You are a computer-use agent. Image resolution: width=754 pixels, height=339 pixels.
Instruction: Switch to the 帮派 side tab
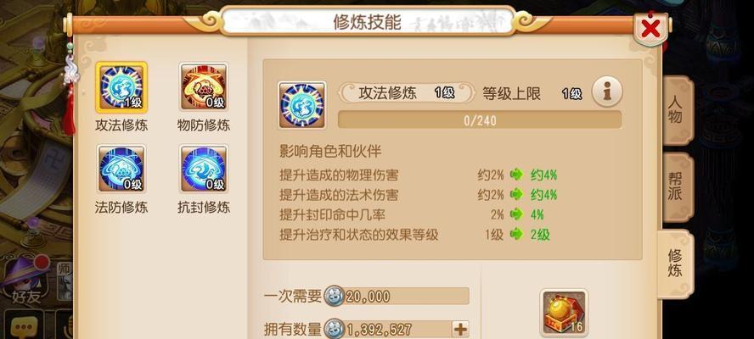click(676, 186)
